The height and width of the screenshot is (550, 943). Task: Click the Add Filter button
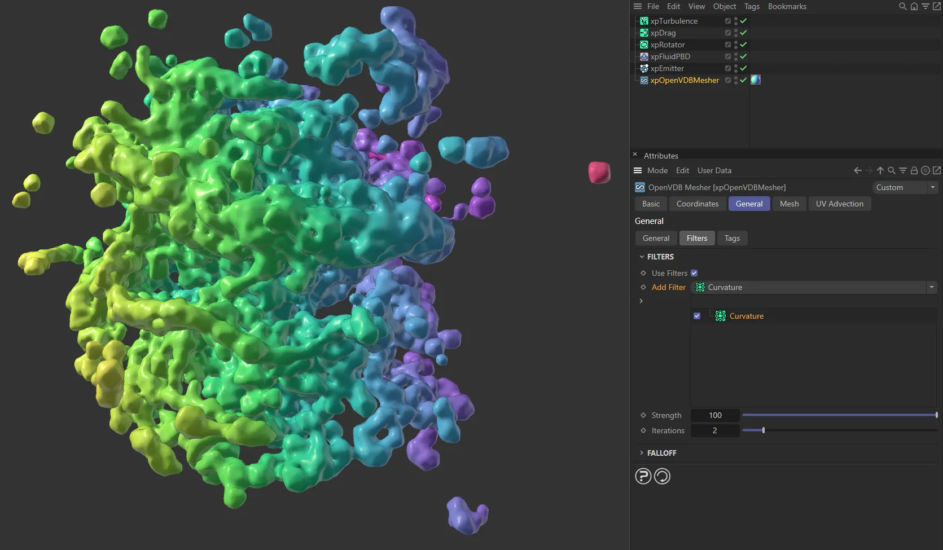pos(668,287)
